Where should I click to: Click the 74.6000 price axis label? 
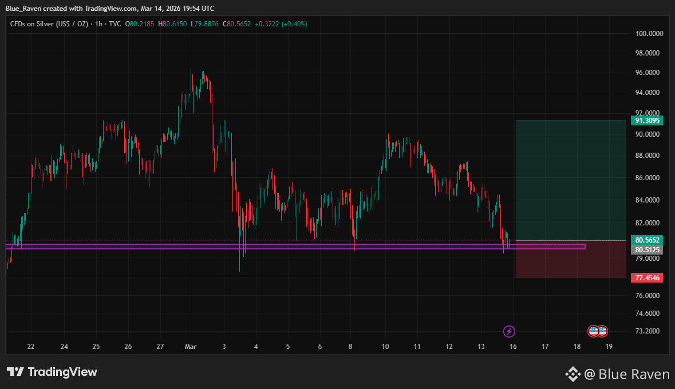648,313
